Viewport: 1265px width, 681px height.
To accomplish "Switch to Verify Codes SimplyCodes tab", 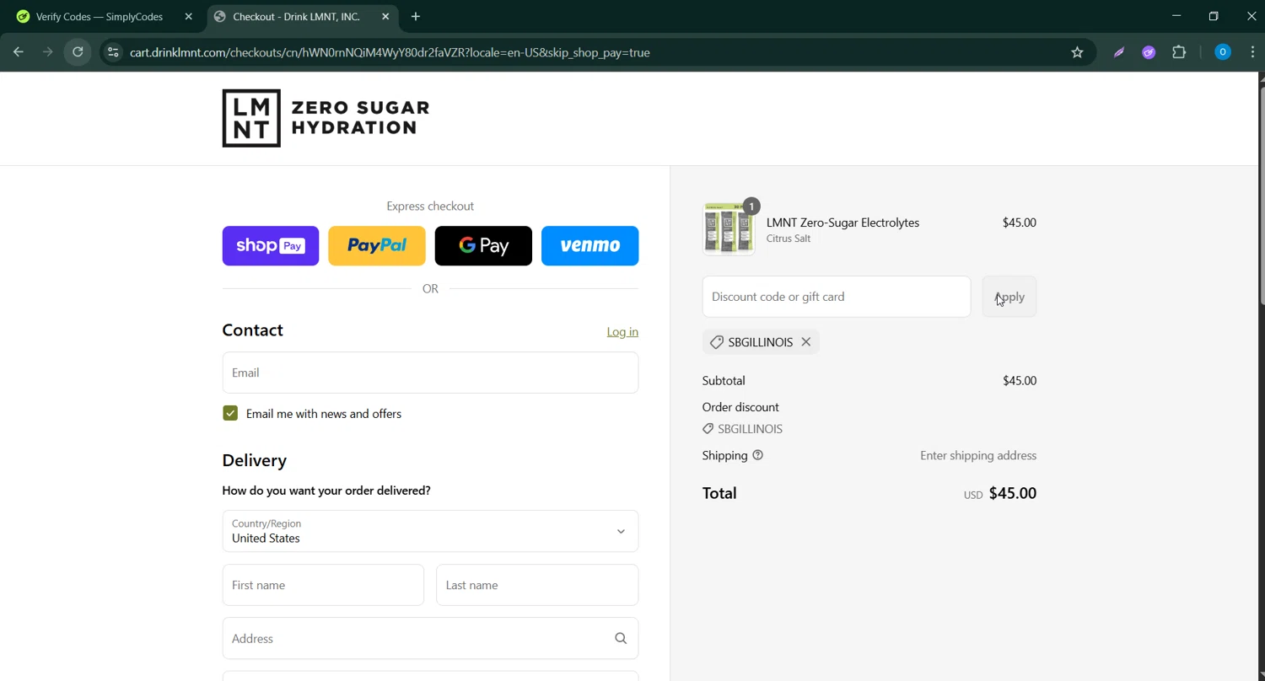I will point(100,17).
